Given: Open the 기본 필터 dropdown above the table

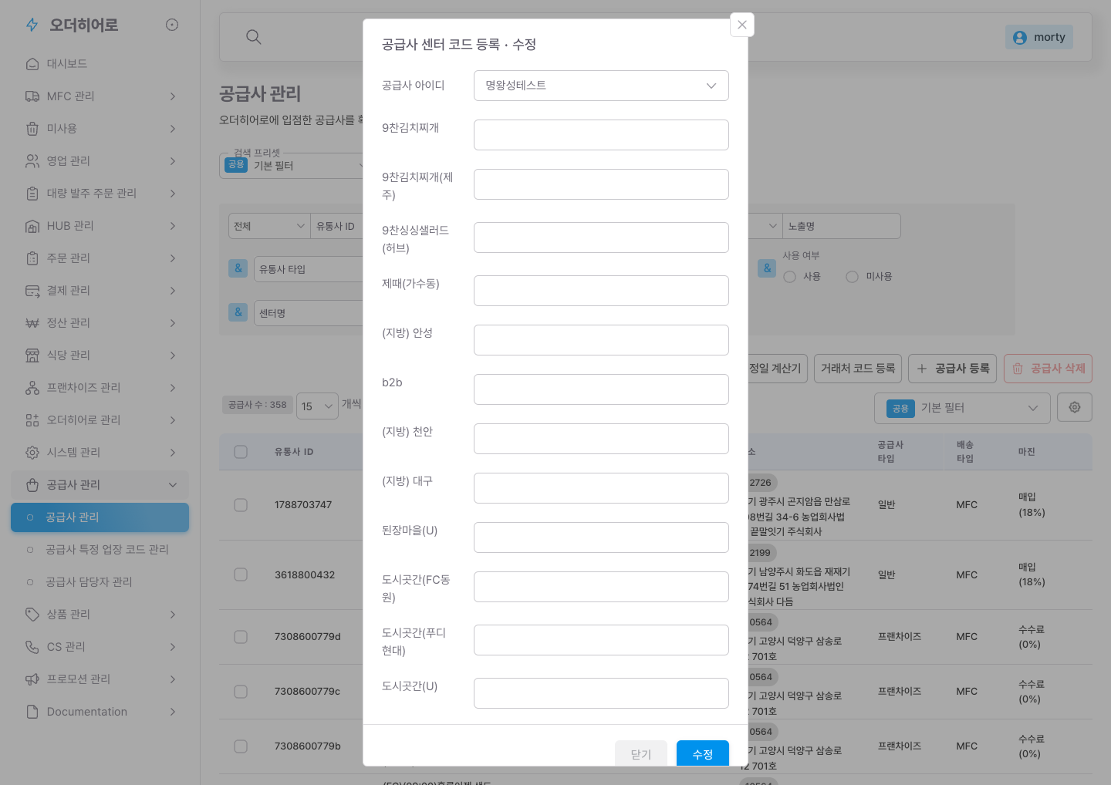Looking at the screenshot, I should 962,408.
